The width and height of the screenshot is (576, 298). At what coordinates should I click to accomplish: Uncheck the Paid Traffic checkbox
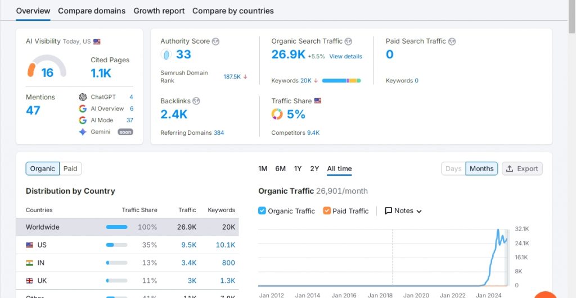(327, 211)
